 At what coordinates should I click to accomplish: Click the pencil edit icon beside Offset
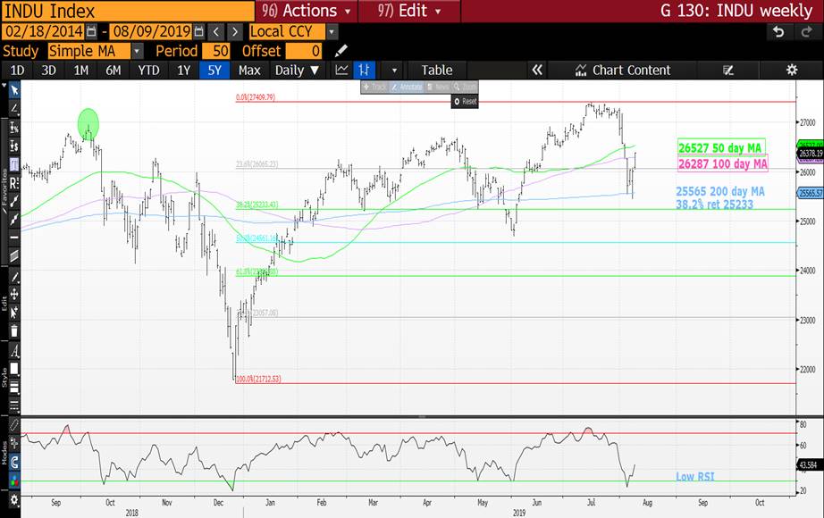(x=341, y=51)
